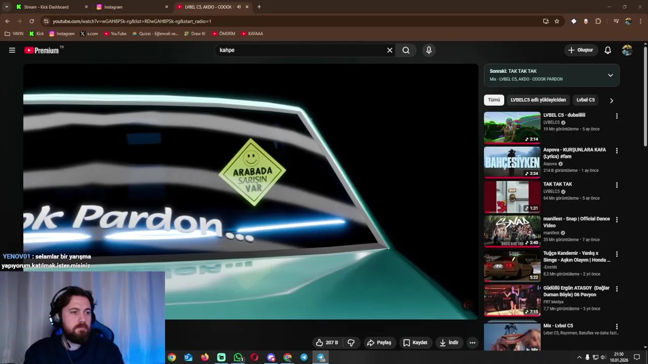Open options menu for Mix - Lvbel C5
The image size is (648, 364).
[617, 327]
